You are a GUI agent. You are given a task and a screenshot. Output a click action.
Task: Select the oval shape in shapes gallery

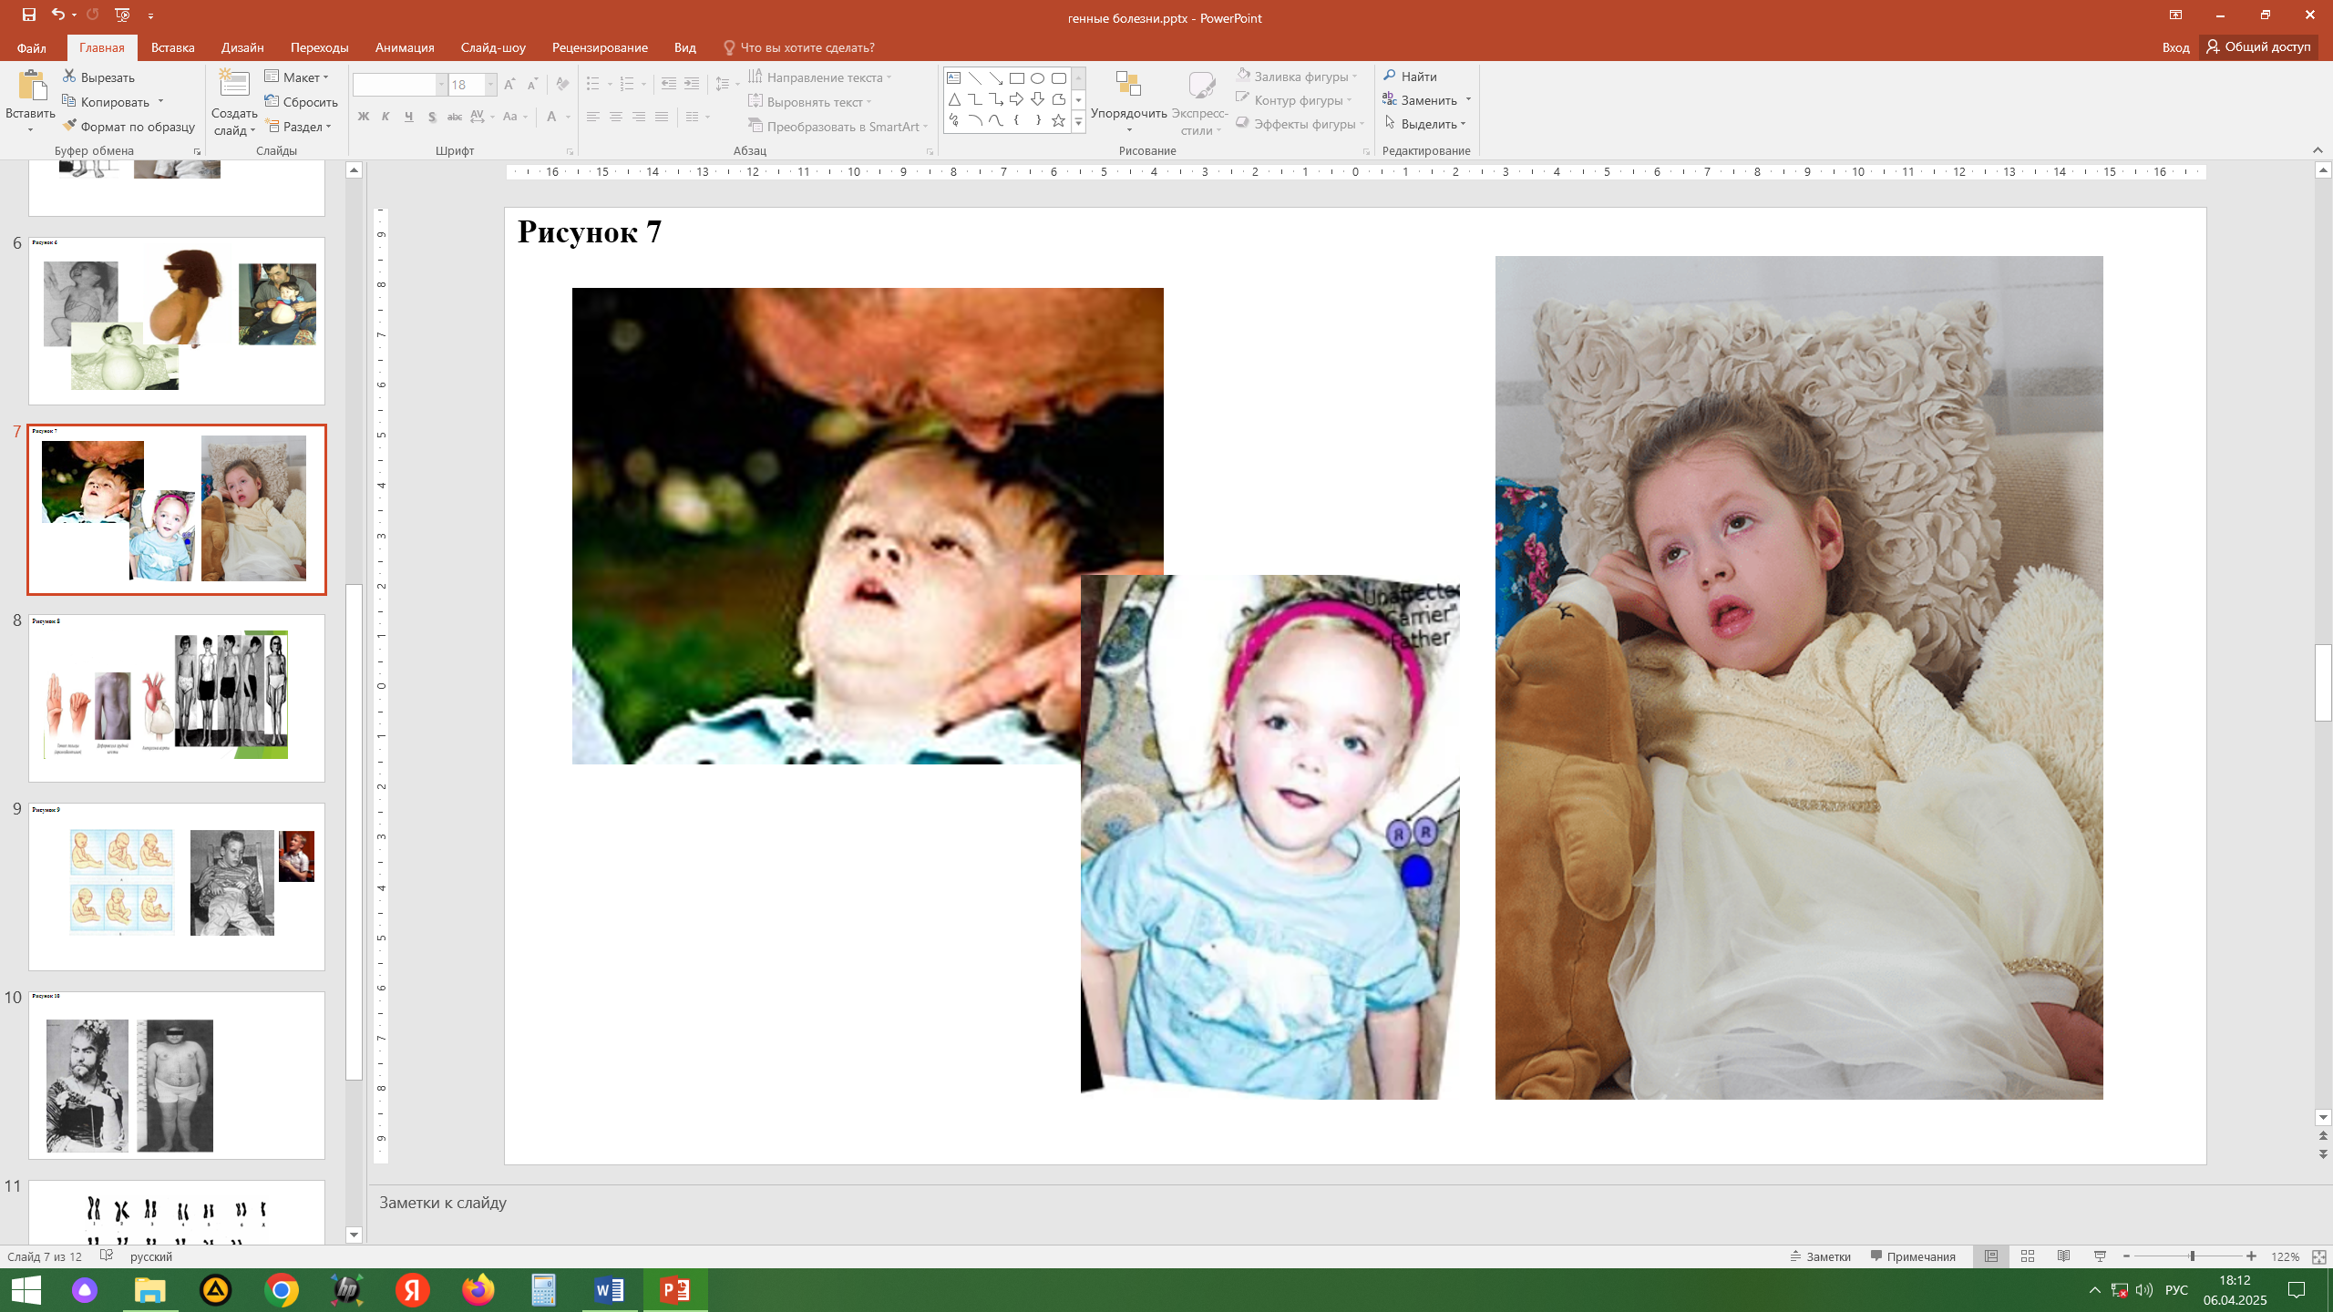pyautogui.click(x=1037, y=78)
